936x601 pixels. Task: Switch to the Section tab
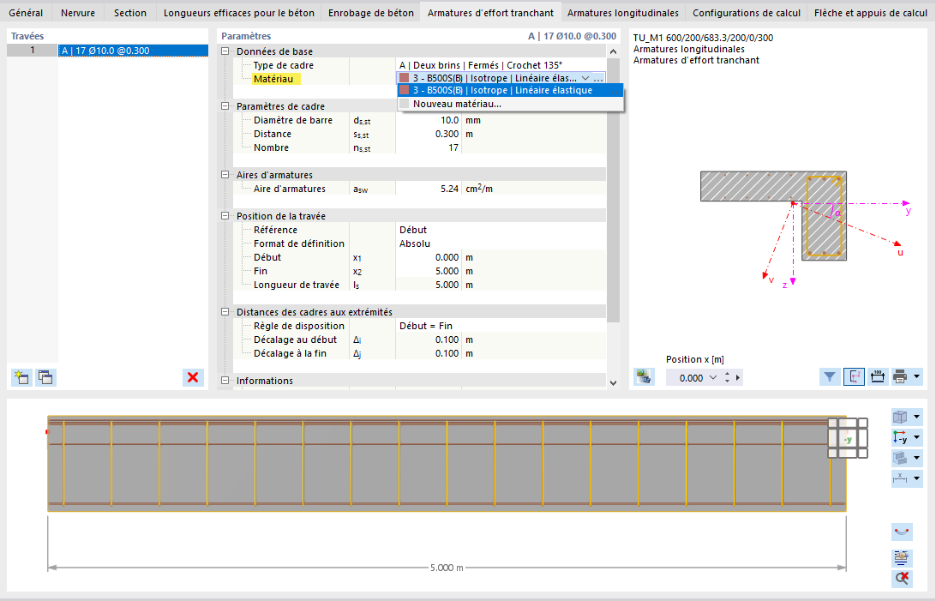(130, 13)
